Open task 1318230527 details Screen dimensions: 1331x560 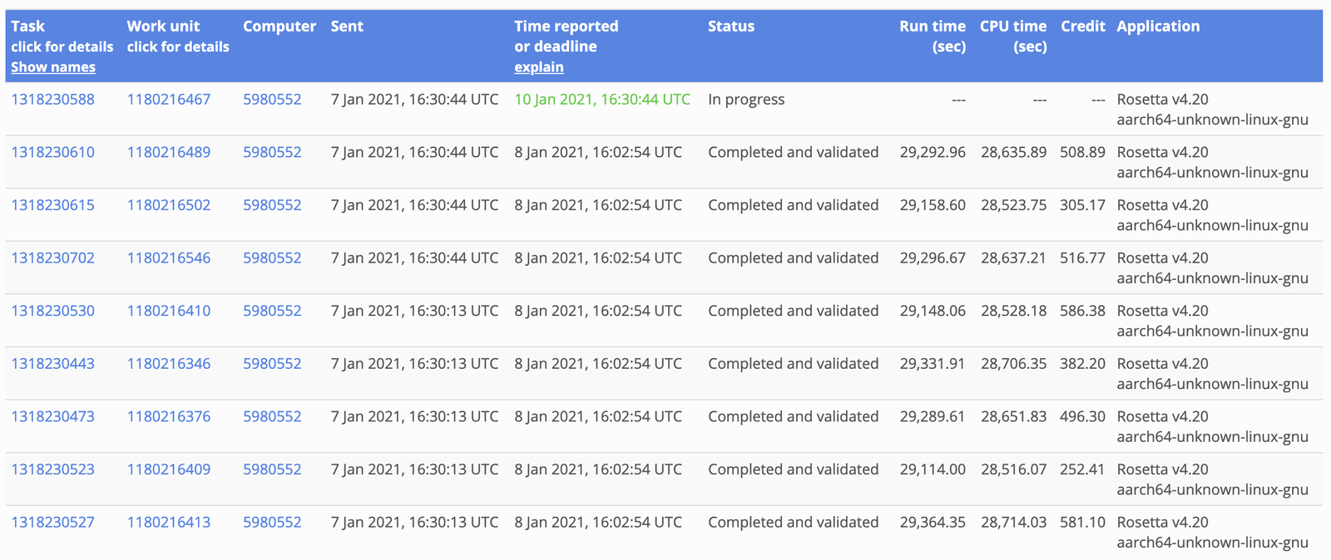52,523
